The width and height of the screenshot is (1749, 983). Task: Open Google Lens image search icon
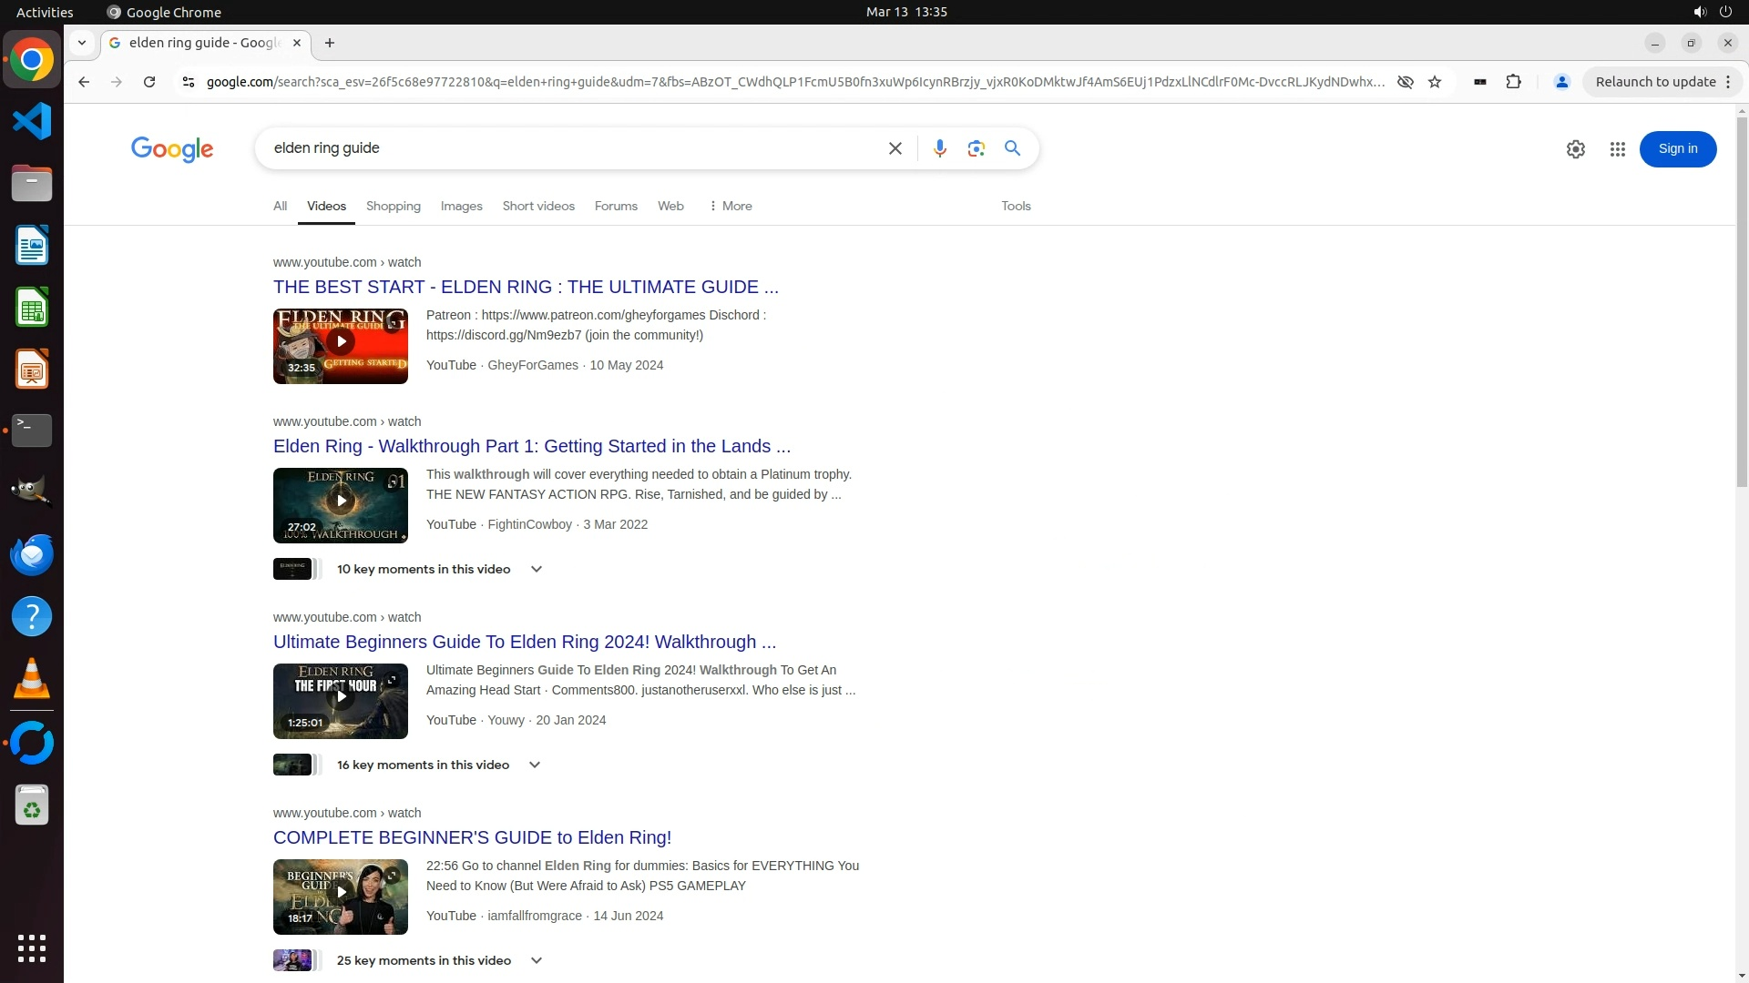click(976, 148)
